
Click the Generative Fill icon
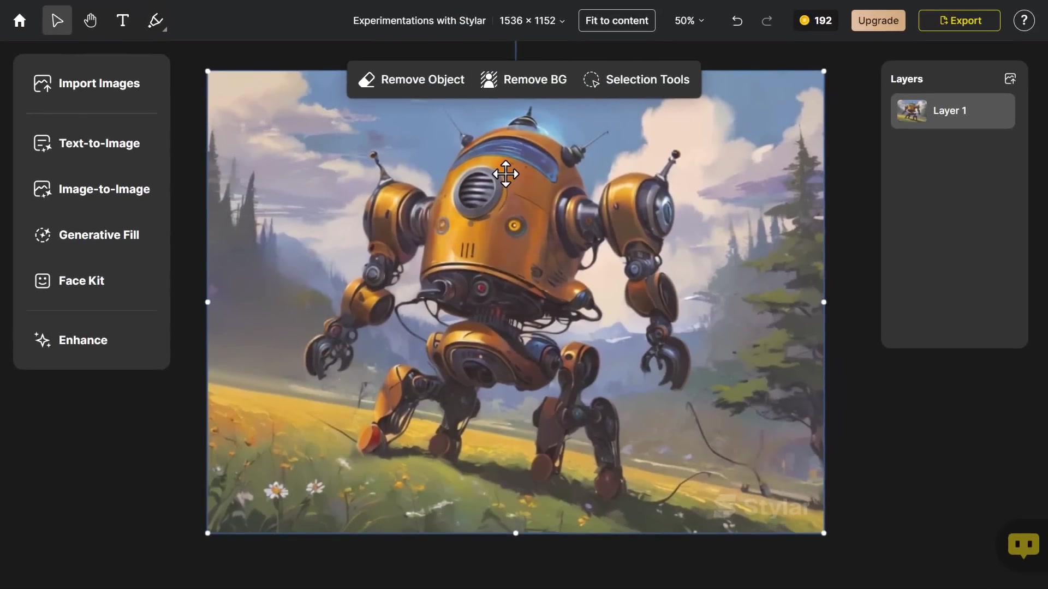43,235
